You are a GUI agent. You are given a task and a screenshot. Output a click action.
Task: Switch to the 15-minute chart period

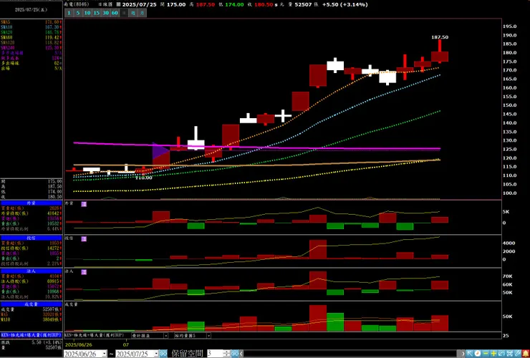97,13
